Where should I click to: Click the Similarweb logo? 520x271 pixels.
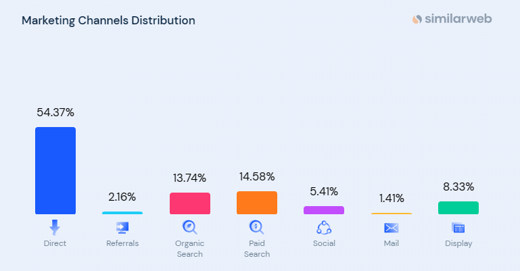(452, 19)
